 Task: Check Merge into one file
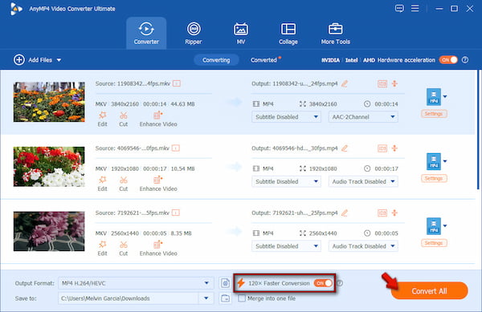[242, 298]
